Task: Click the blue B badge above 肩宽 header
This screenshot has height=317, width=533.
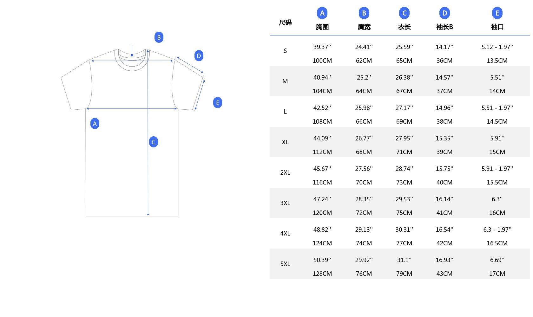Action: click(364, 13)
